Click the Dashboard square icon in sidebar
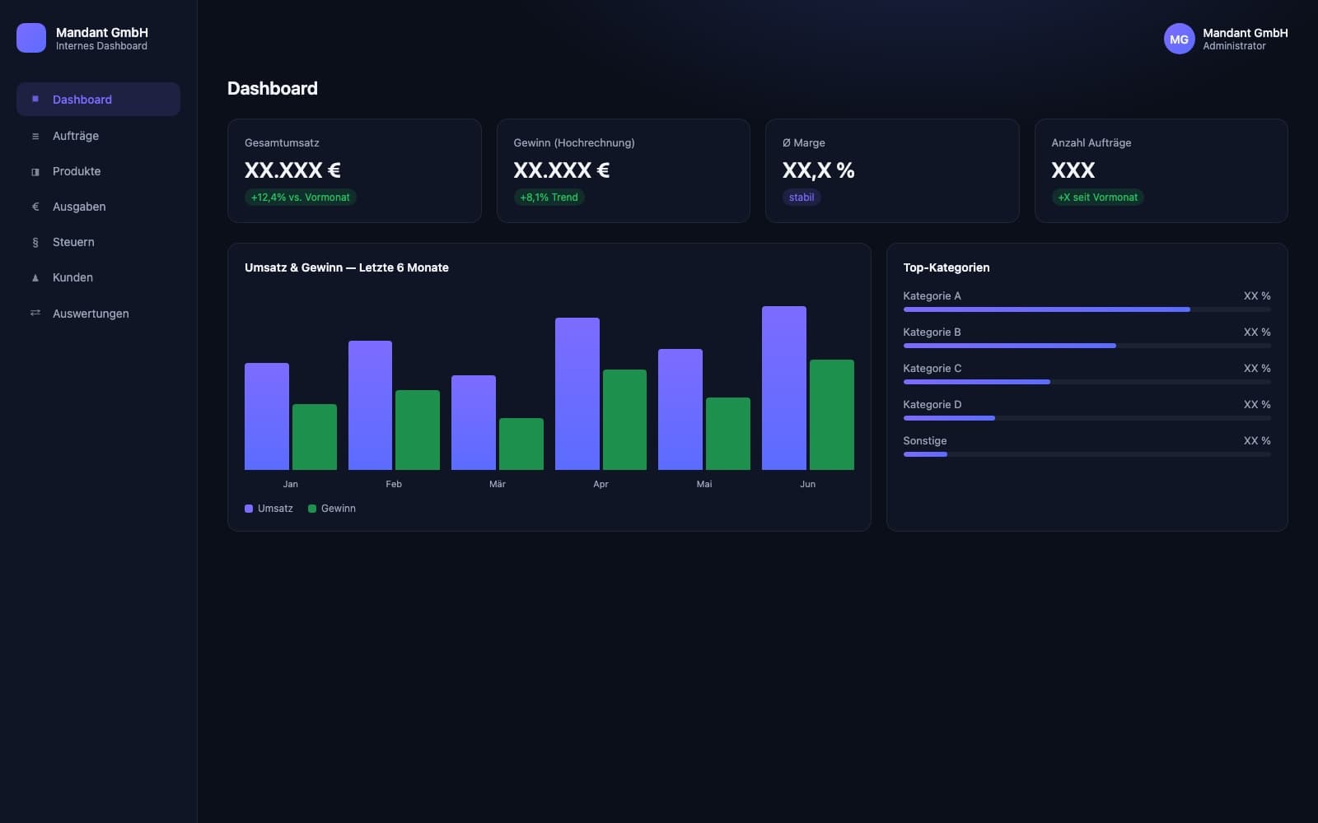Image resolution: width=1318 pixels, height=823 pixels. click(x=35, y=99)
